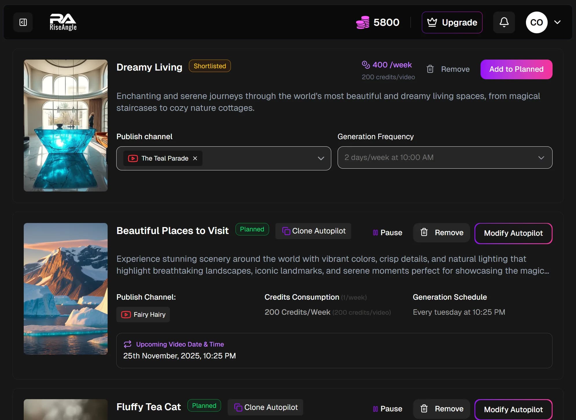This screenshot has height=420, width=576.
Task: Click the upcoming video repeat icon
Action: pyautogui.click(x=128, y=344)
